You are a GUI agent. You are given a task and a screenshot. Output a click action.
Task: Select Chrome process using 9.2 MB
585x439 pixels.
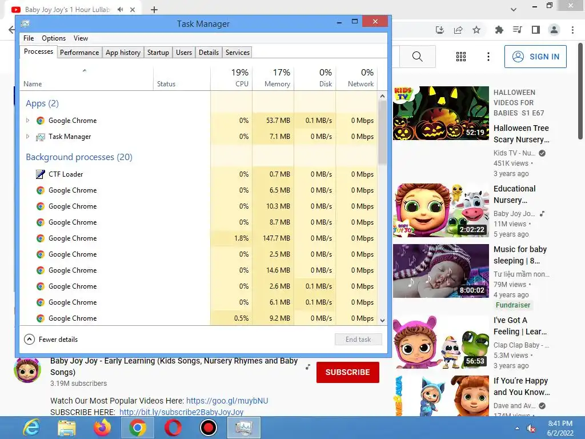tap(199, 318)
